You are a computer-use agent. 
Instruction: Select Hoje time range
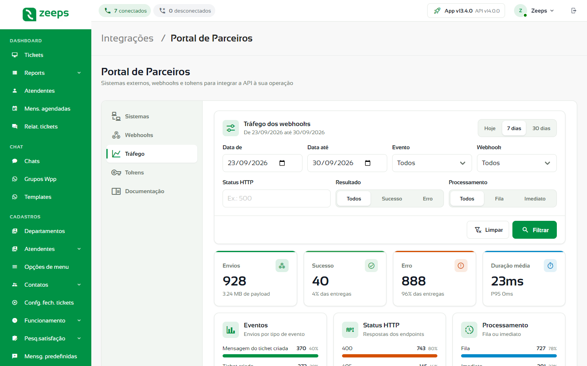pyautogui.click(x=490, y=129)
